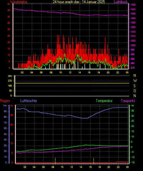143x171 pixels.
Task: Click the 1045 value on pressure axis
Action: click(133, 5)
